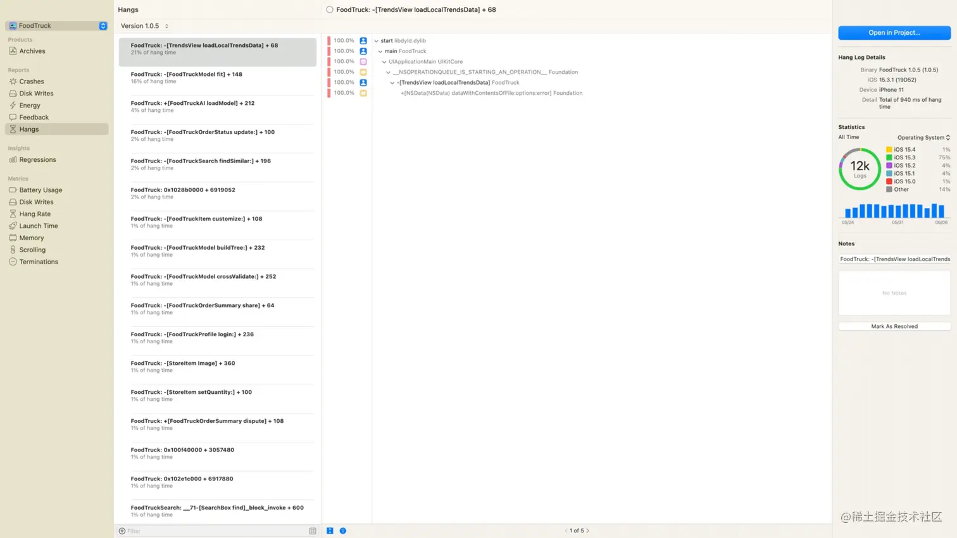Click the logs histogram chart
This screenshot has width=957, height=538.
894,211
